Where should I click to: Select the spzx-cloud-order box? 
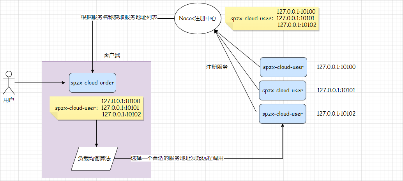(92, 83)
